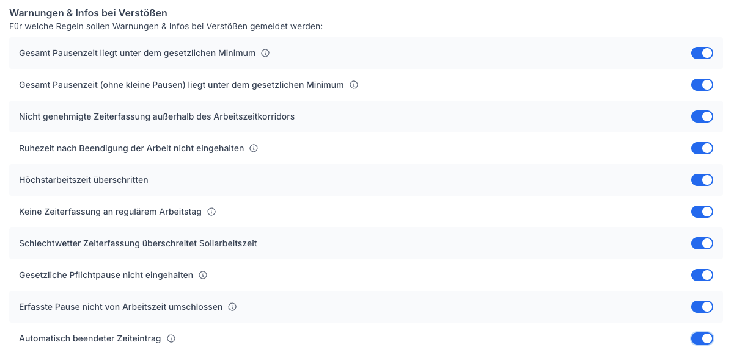Click the Warnungen & Infos bei Verstößen heading
The image size is (731, 361).
pyautogui.click(x=88, y=13)
